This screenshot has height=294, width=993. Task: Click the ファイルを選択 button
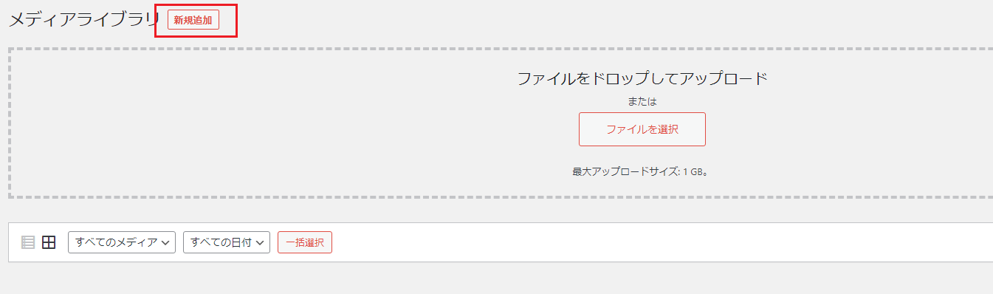click(642, 129)
